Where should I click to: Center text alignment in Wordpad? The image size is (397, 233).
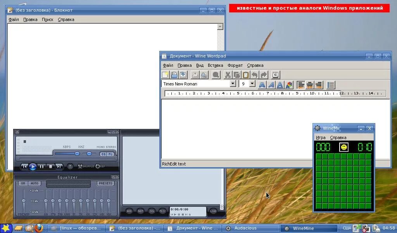(310, 85)
